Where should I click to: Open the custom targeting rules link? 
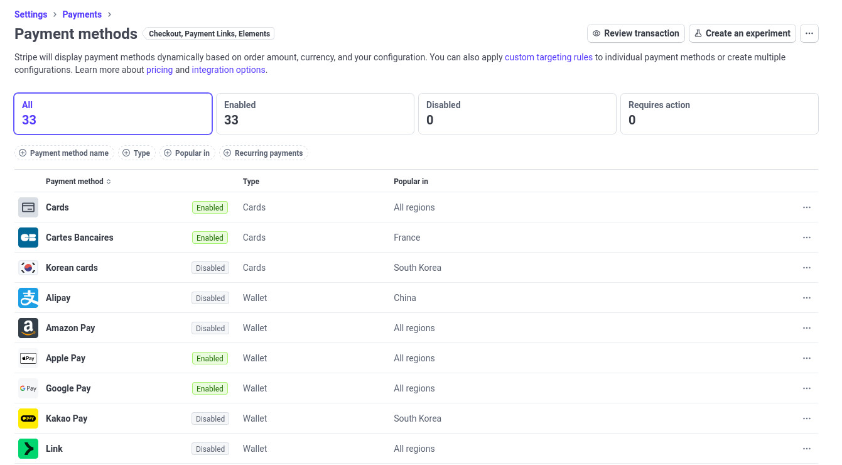(x=548, y=57)
